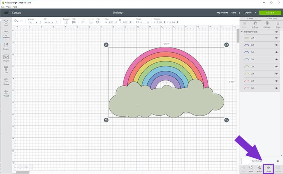
Task: Switch to the Color Sync tab
Action: click(272, 19)
